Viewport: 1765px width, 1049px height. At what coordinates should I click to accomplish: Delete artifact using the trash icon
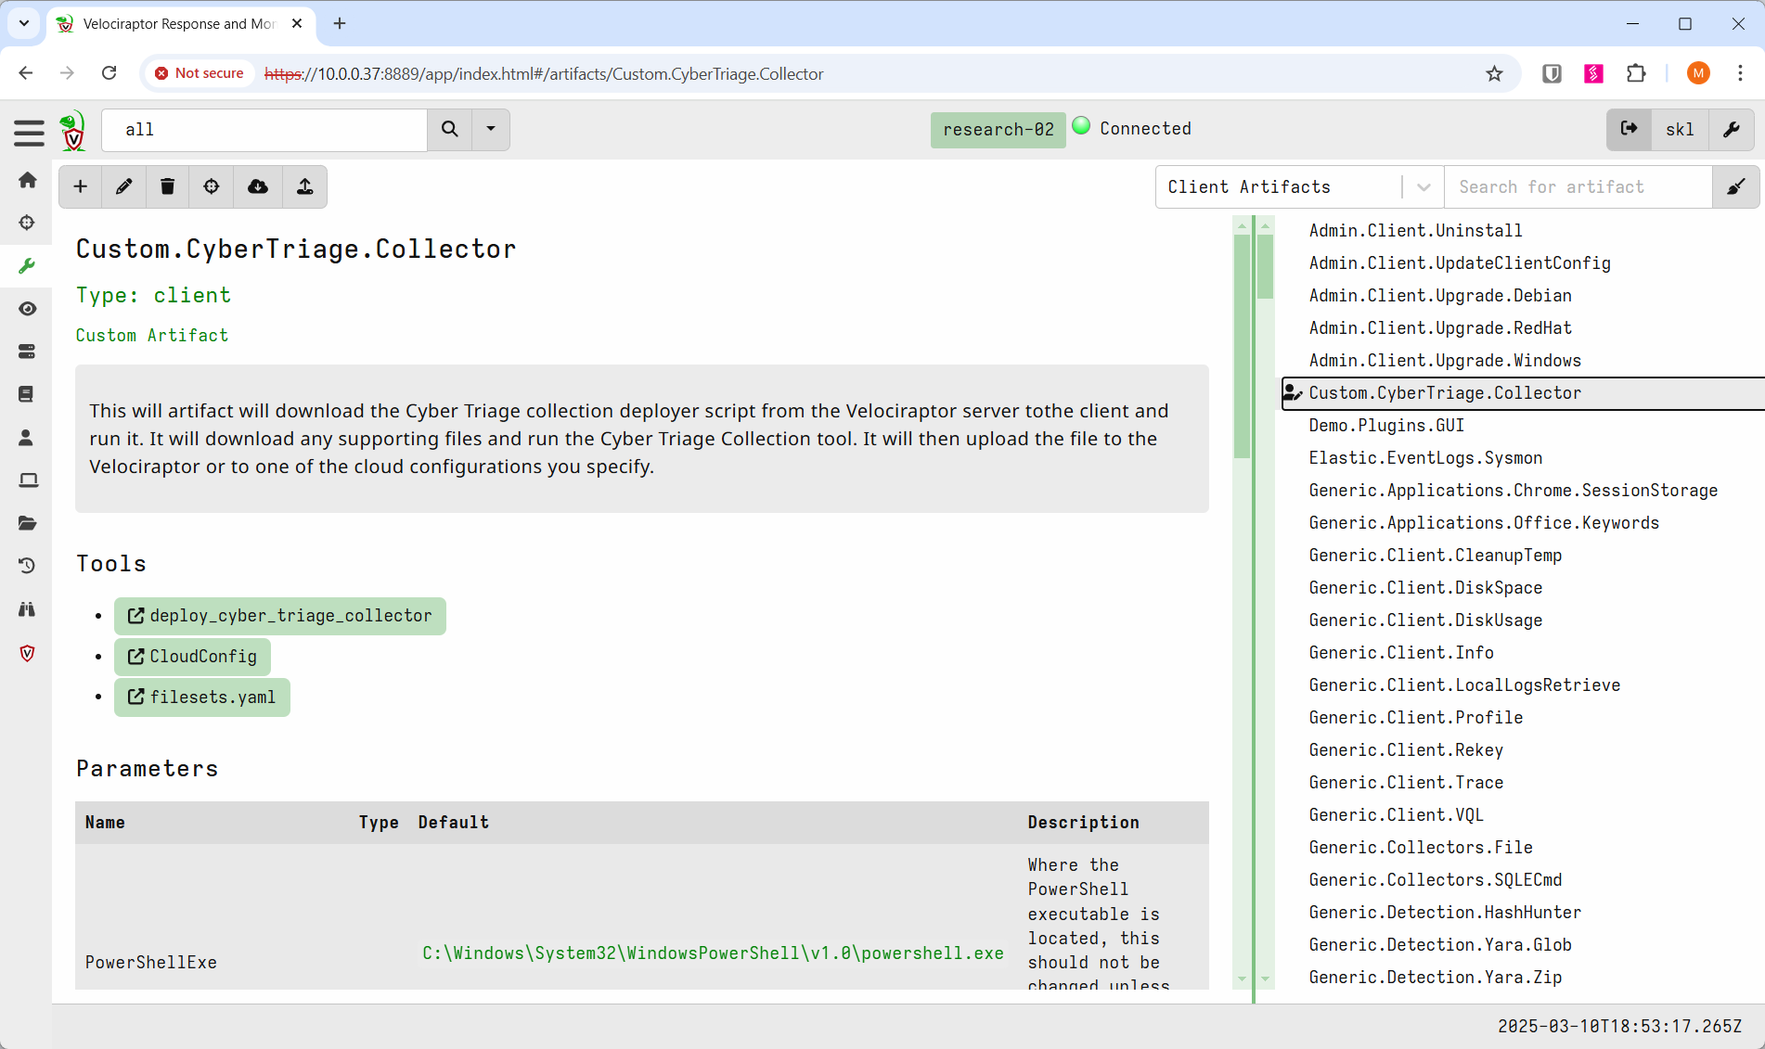(167, 186)
